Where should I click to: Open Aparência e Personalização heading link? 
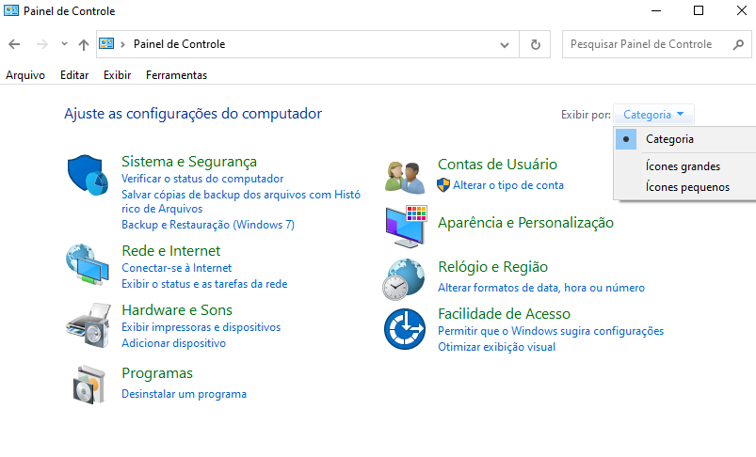pos(525,223)
